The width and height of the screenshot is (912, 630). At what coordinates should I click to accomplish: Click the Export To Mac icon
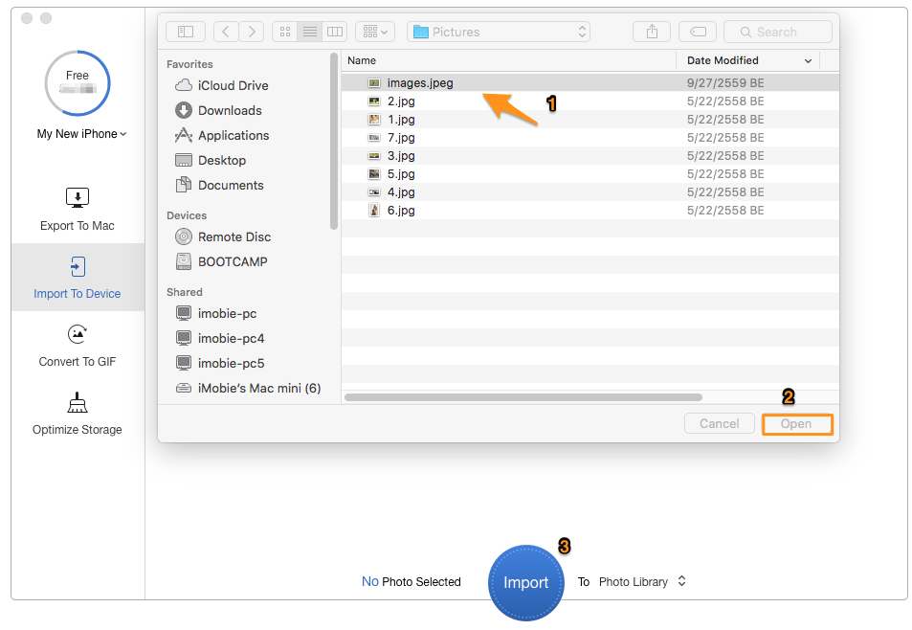coord(78,198)
